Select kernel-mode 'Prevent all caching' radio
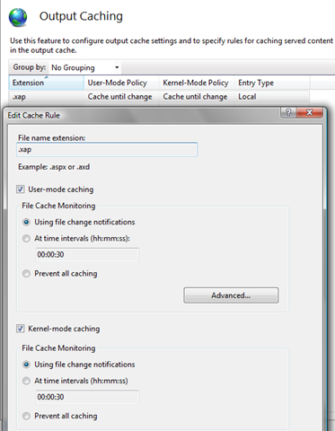 [x=26, y=416]
